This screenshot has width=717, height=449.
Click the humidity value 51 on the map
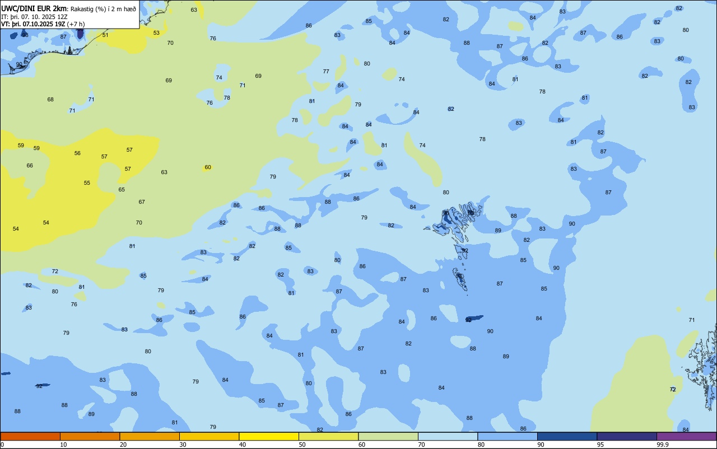point(105,35)
